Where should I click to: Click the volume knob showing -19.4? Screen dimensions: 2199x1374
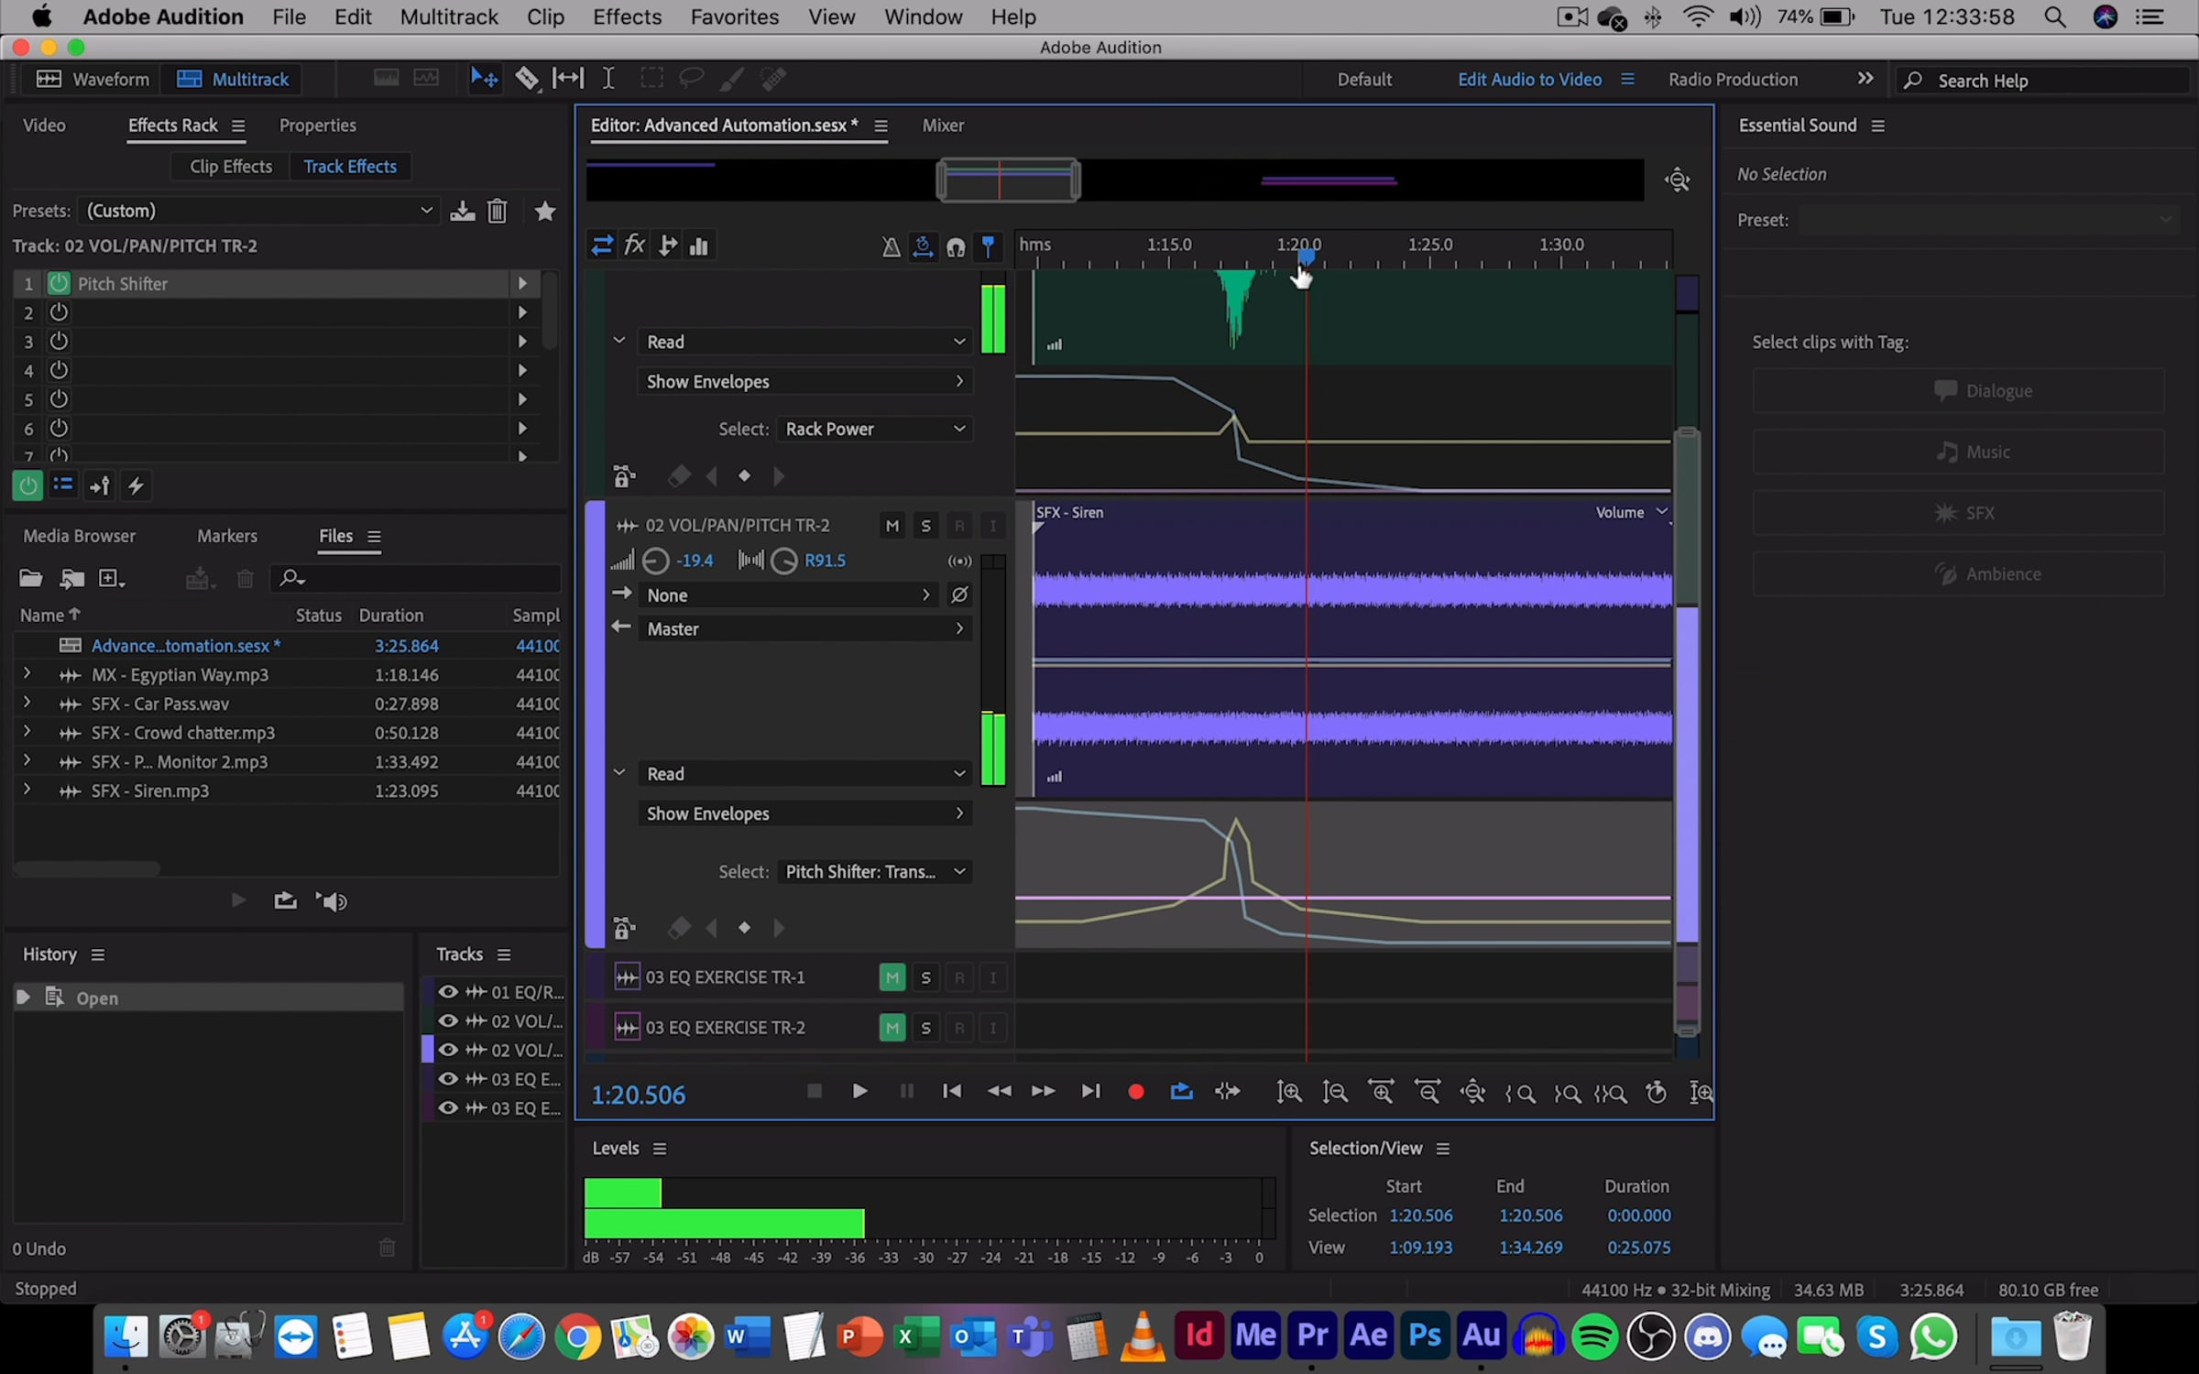pyautogui.click(x=656, y=561)
